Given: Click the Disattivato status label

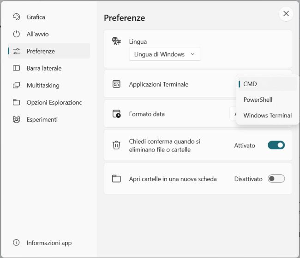Looking at the screenshot, I should 248,179.
